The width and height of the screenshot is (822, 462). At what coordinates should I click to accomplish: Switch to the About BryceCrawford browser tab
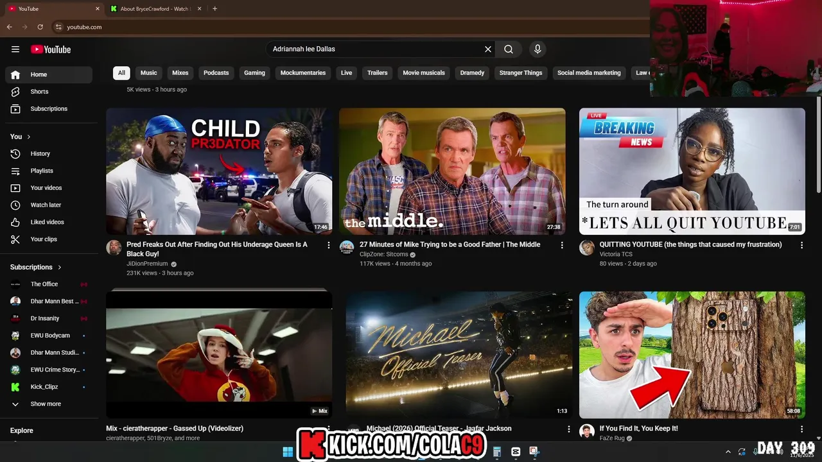(x=155, y=9)
